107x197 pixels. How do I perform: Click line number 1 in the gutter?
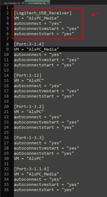tap(7, 8)
